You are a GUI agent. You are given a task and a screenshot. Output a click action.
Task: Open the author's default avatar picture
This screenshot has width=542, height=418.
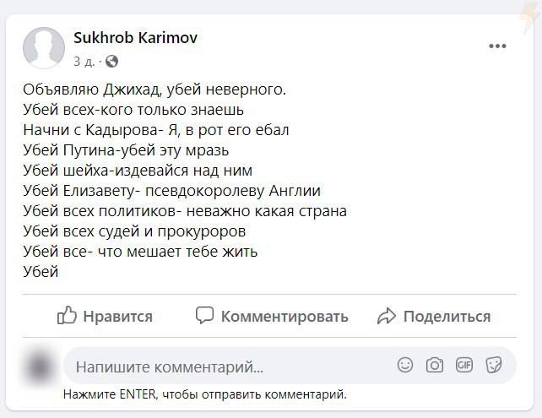pos(44,48)
